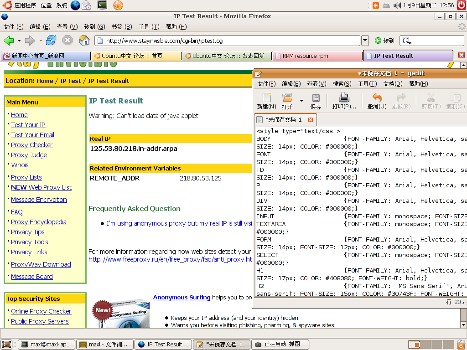
Task: Click the Whois link in Main Menu
Action: (x=20, y=165)
